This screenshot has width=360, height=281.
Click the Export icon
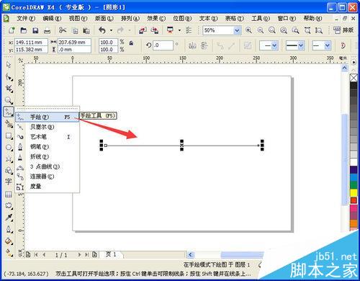[x=155, y=30]
